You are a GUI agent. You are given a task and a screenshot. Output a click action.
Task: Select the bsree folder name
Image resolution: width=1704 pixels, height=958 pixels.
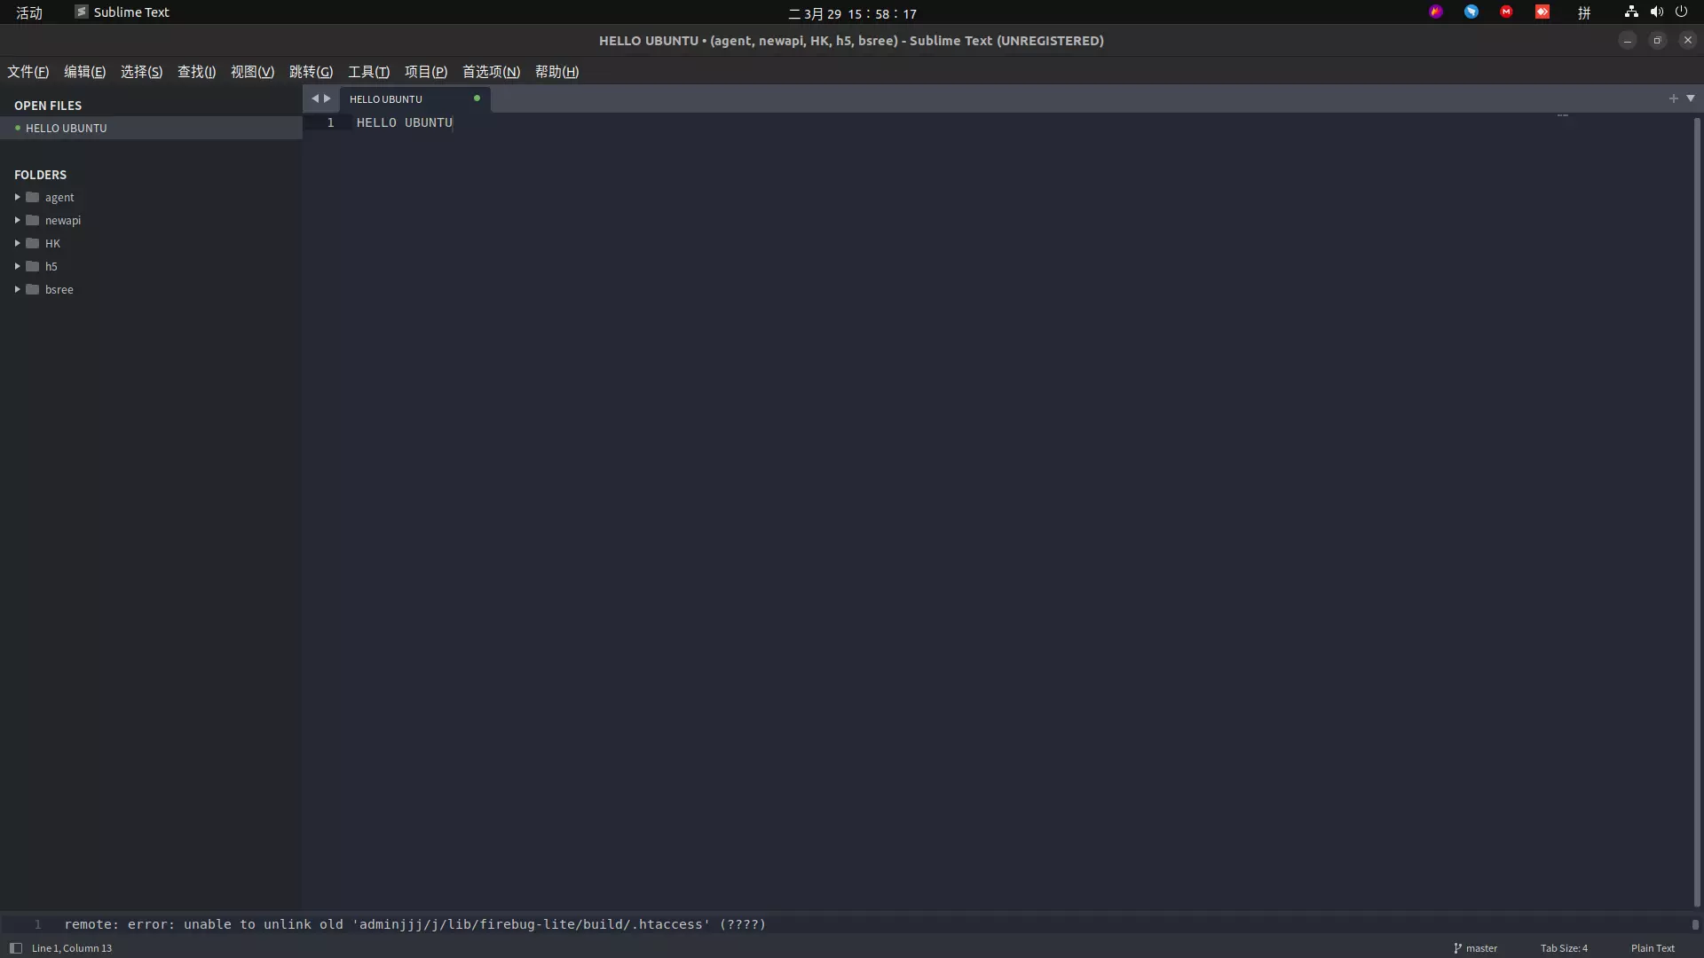(59, 290)
